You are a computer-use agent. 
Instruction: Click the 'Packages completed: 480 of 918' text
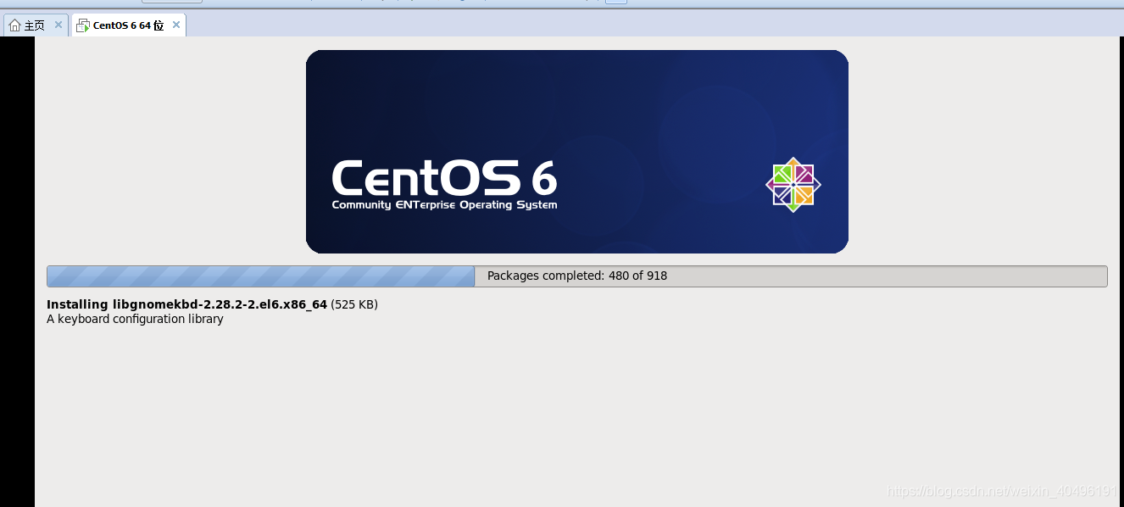(577, 276)
